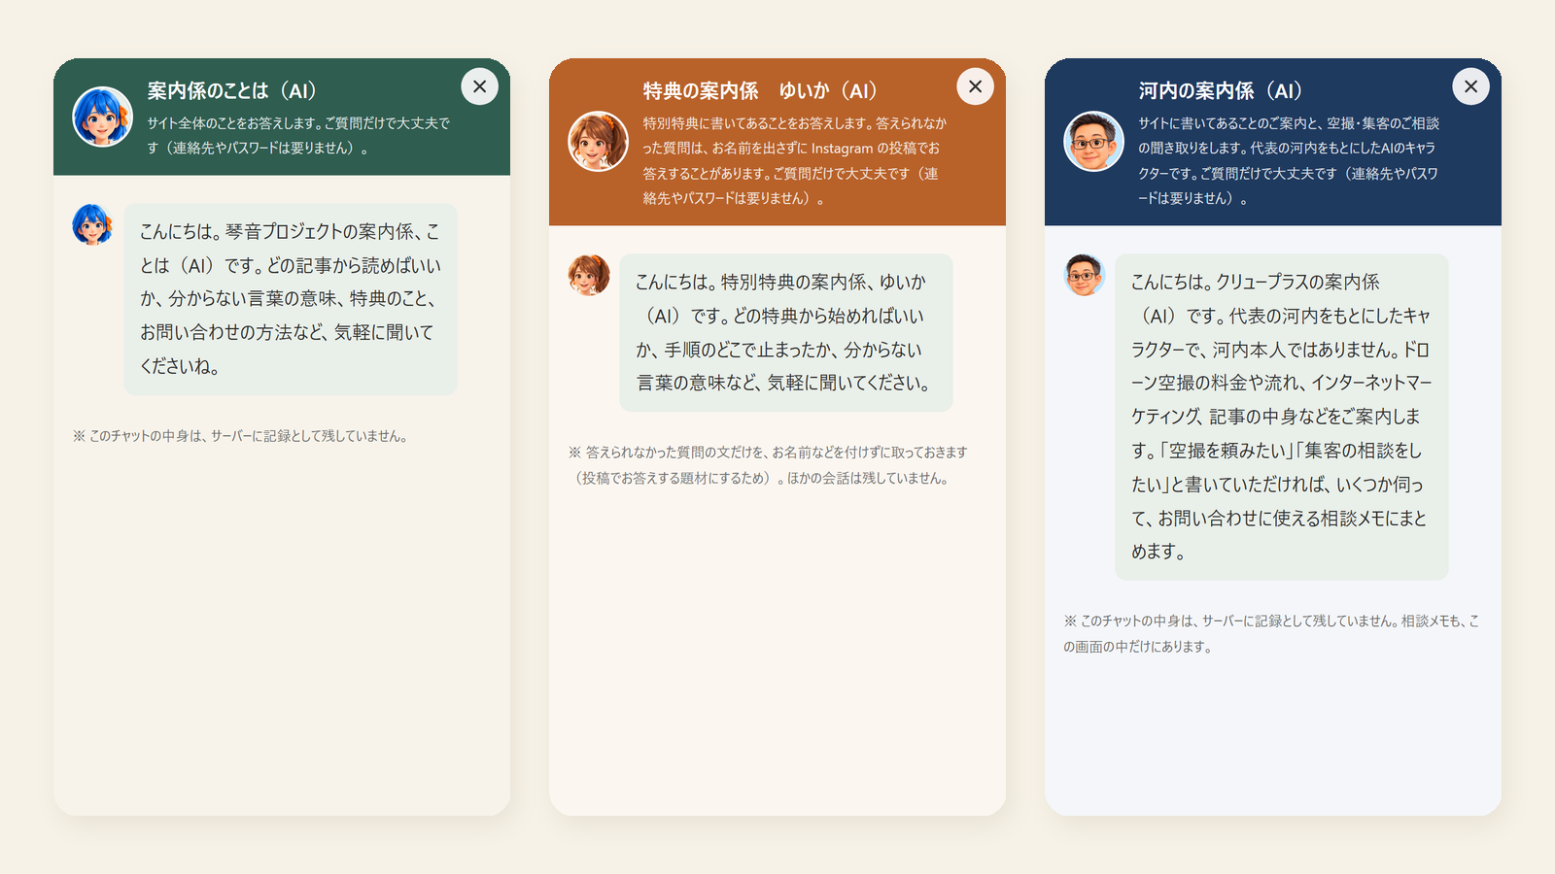The width and height of the screenshot is (1555, 874).
Task: Click the title 河内の案内係（AI）
Action: [x=1222, y=90]
